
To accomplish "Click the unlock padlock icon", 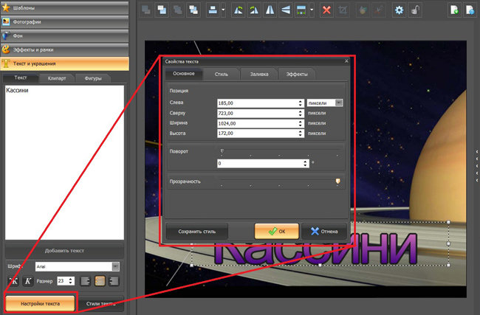I will click(415, 10).
